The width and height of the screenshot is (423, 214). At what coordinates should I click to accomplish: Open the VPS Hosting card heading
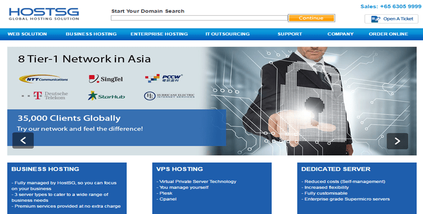(x=180, y=169)
